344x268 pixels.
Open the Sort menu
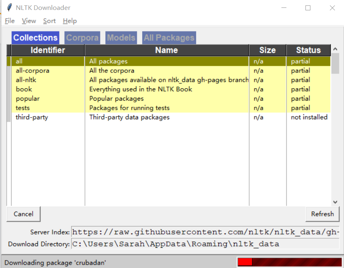tap(49, 21)
